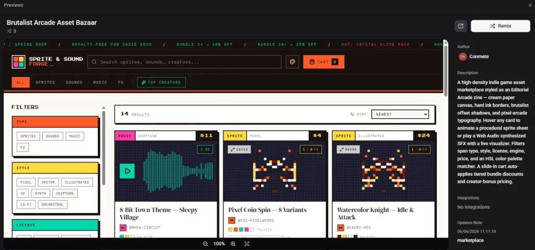Viewport: 535px width, 250px height.
Task: Click the Style filter section header
Action: click(x=55, y=168)
